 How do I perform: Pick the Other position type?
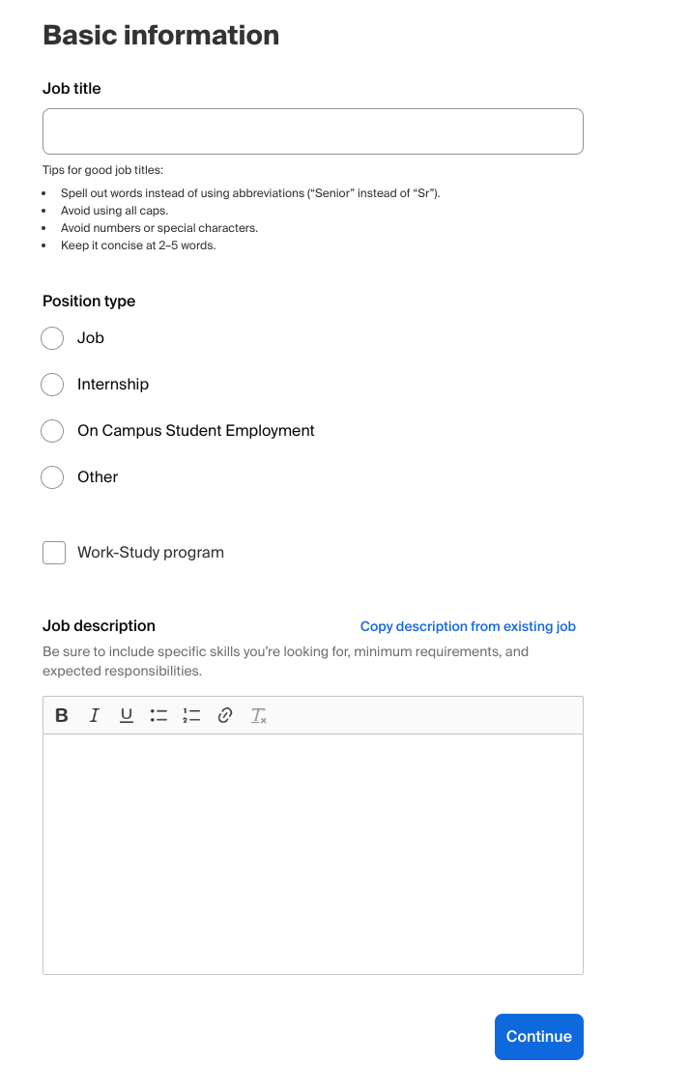pos(52,477)
